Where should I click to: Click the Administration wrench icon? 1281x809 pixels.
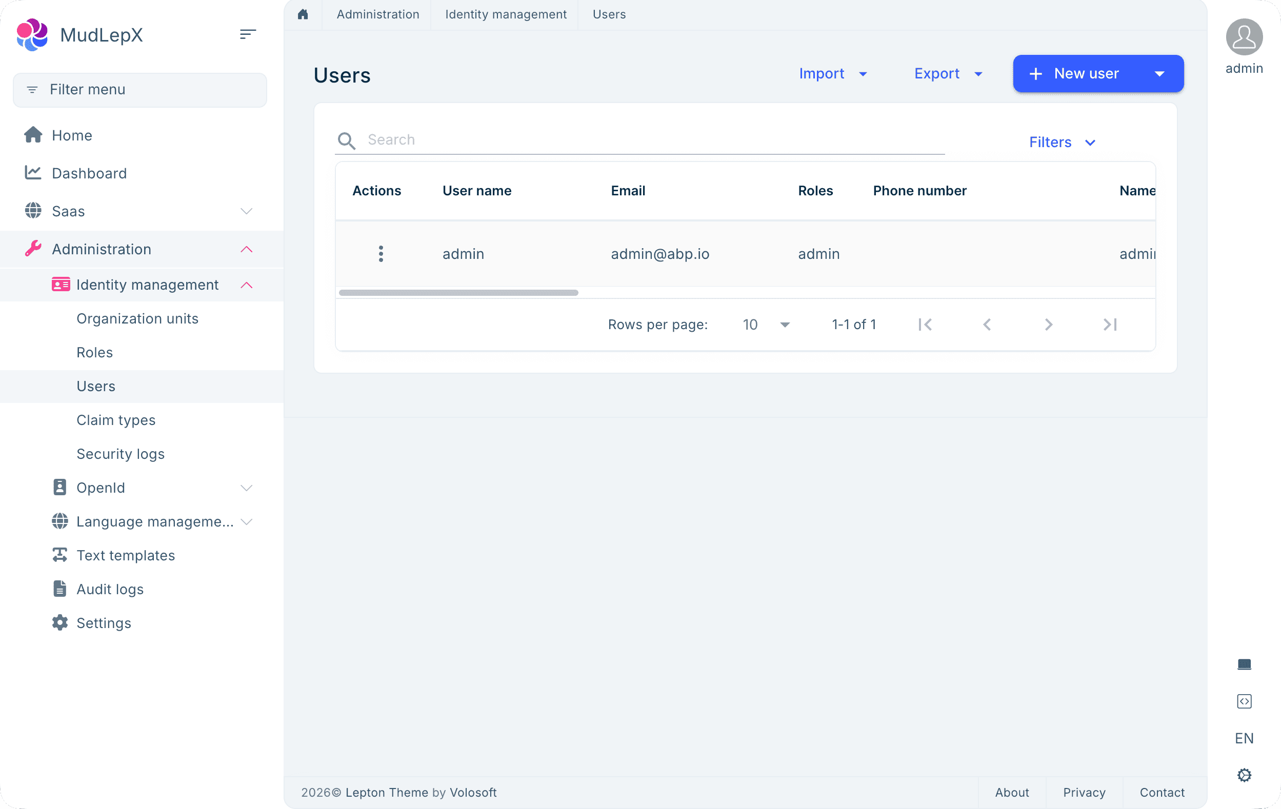tap(33, 249)
